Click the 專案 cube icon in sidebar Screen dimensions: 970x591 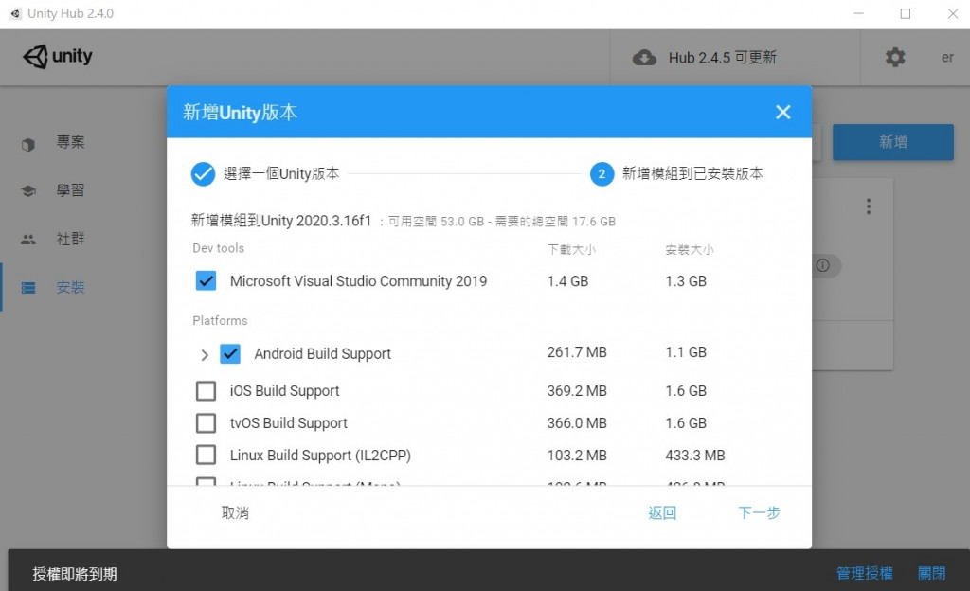point(28,144)
